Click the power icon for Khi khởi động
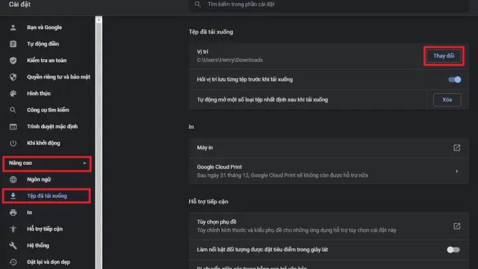This screenshot has height=269, width=478. pyautogui.click(x=13, y=143)
